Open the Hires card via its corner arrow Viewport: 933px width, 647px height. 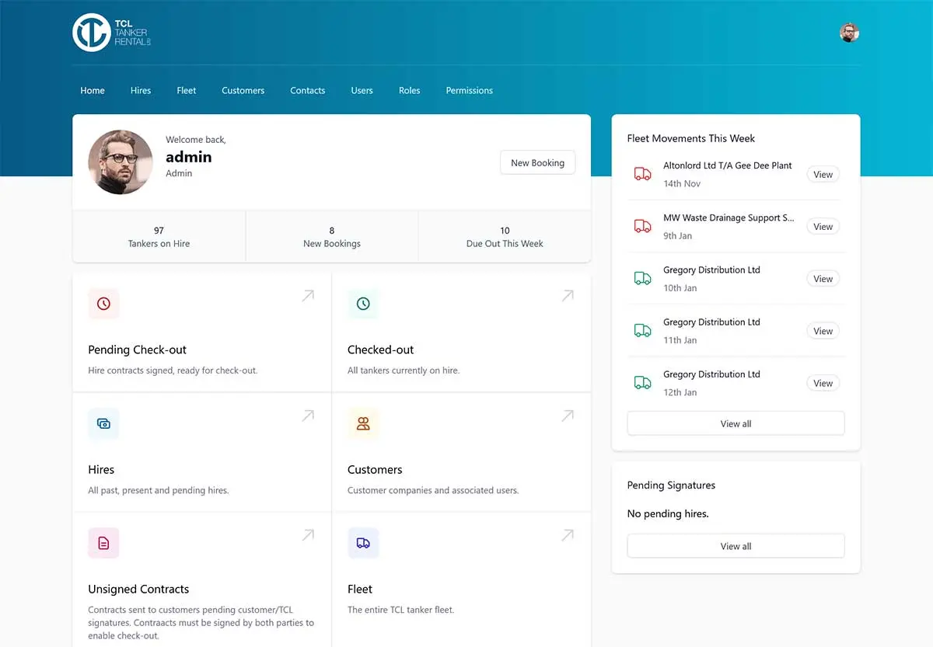pos(307,416)
